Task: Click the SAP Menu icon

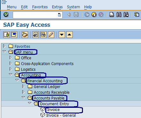Action: coord(14,34)
